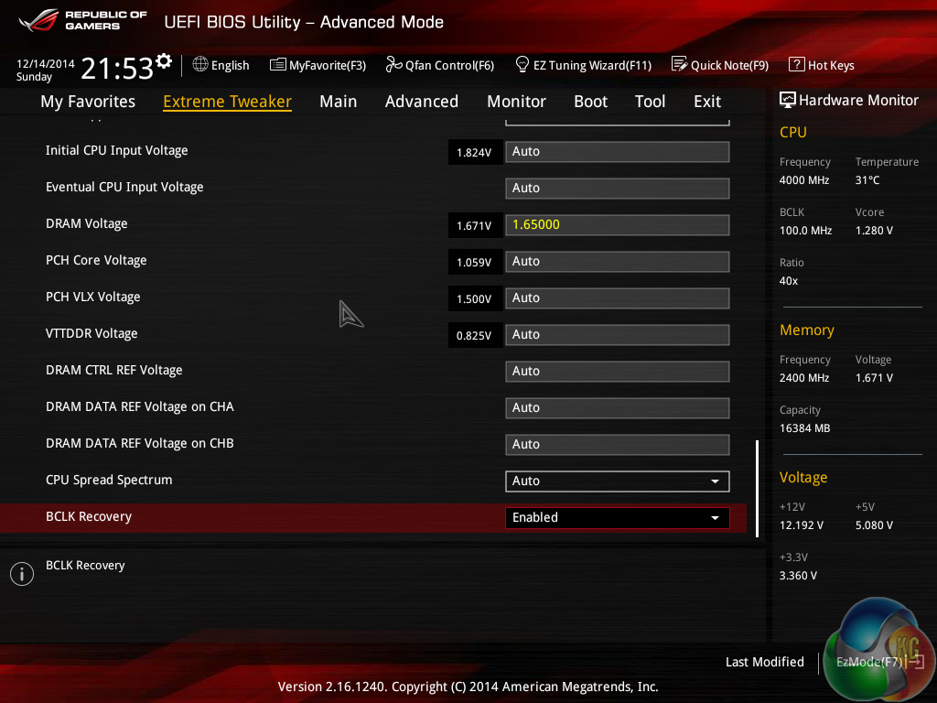Click the settings list scrollbar
Viewport: 937px width, 703px height.
pyautogui.click(x=757, y=489)
